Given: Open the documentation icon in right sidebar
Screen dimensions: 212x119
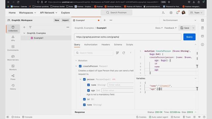Looking at the screenshot, I should click(202, 28).
